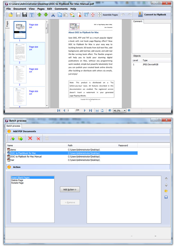
Task: Click the Delete page icon with red X
Action: (79, 15)
